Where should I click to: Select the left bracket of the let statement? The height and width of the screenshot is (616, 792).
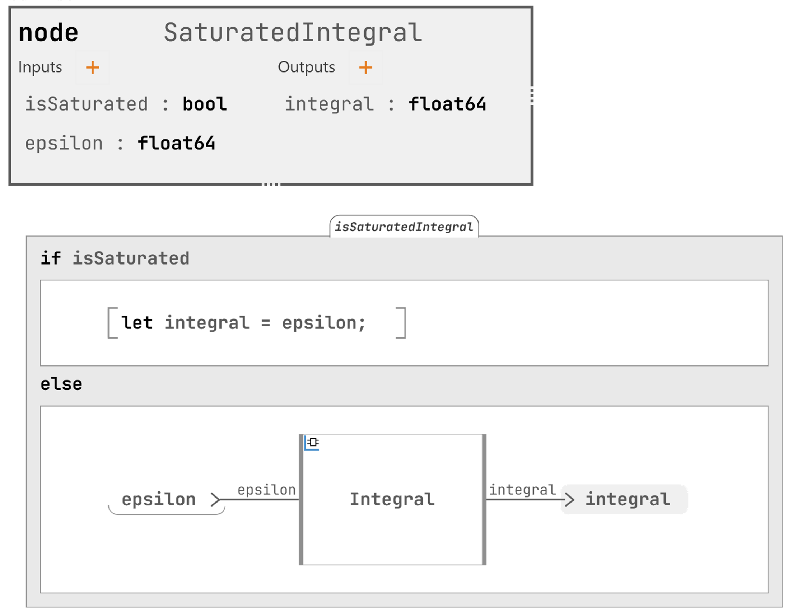tap(112, 323)
